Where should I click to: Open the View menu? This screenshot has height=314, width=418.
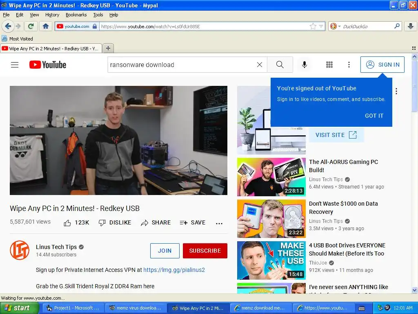(34, 15)
